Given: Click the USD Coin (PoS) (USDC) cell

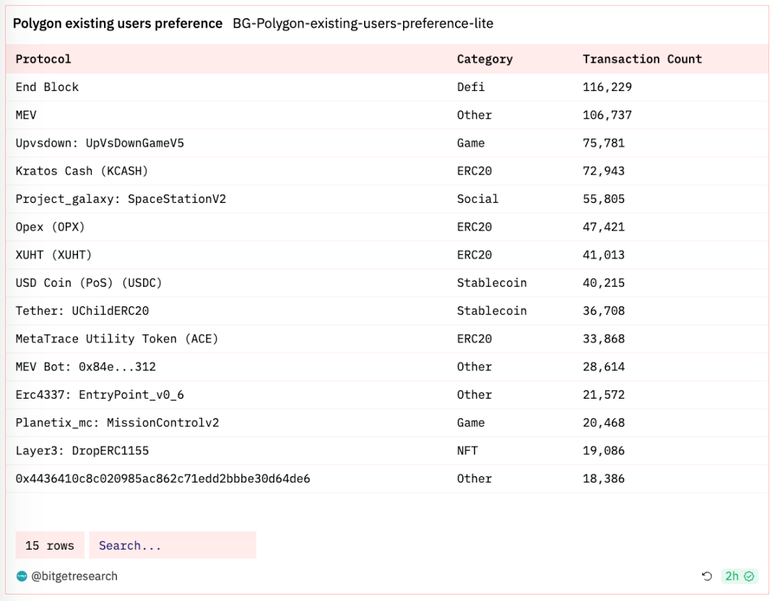Looking at the screenshot, I should (89, 283).
